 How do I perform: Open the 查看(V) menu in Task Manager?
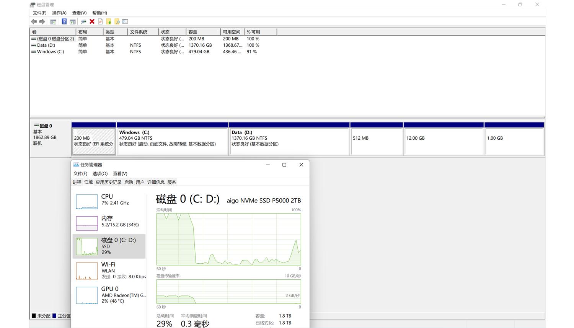coord(120,174)
